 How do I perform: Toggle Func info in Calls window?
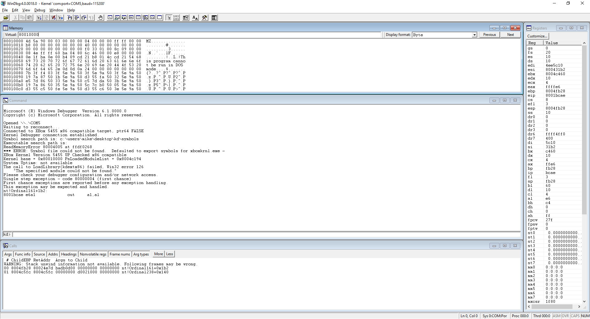[23, 254]
